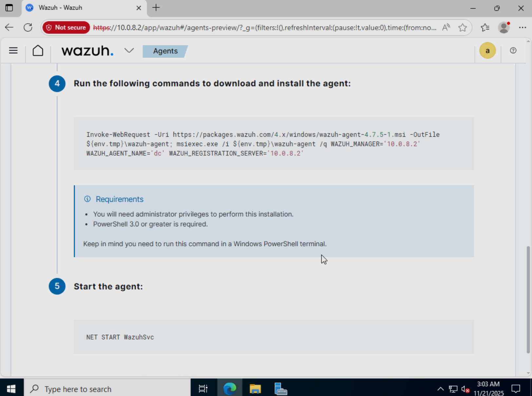532x396 pixels.
Task: Click the Requirements info icon
Action: pyautogui.click(x=87, y=199)
